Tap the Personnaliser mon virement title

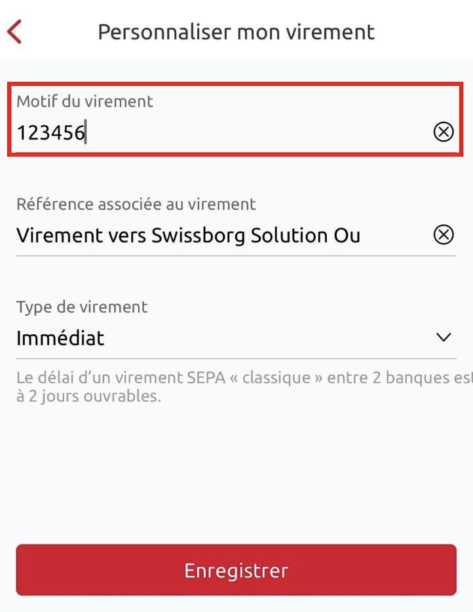point(236,31)
